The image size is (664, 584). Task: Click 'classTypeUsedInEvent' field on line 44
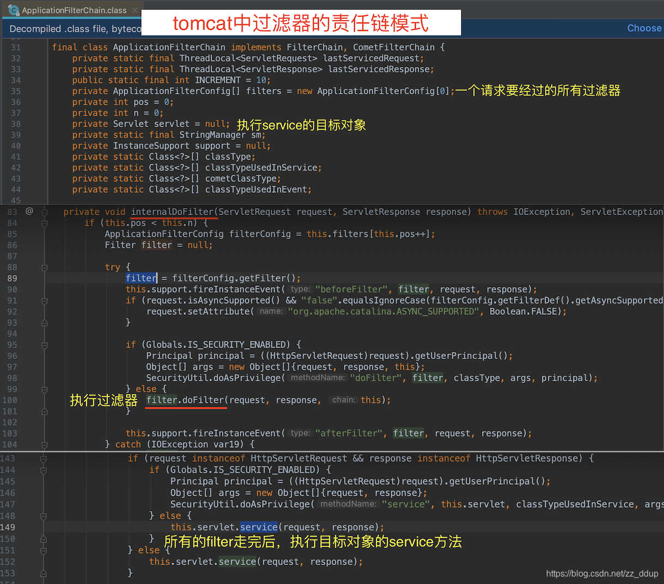click(x=256, y=189)
